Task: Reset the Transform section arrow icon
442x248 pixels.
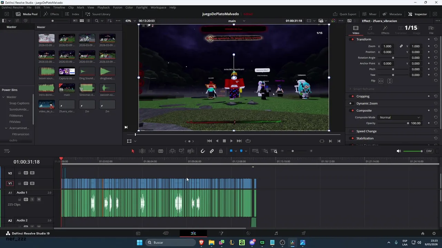Action: tap(436, 39)
